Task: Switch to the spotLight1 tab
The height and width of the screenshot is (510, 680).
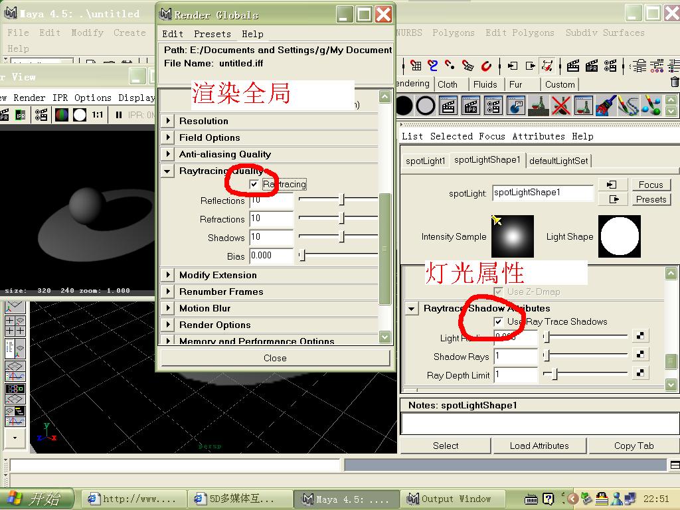Action: tap(426, 161)
